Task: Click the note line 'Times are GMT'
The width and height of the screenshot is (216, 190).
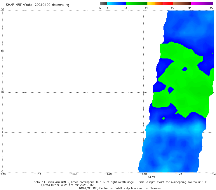Action: click(x=56, y=182)
